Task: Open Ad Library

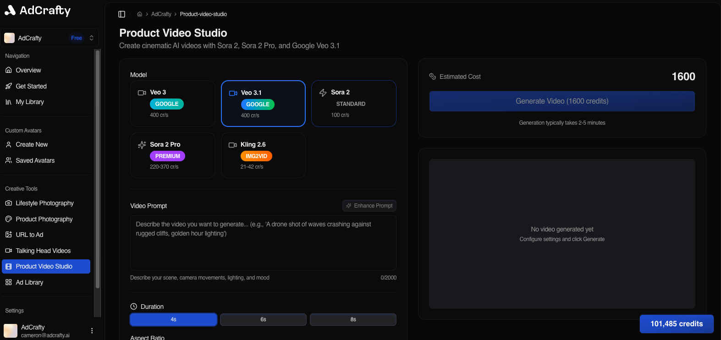Action: coord(46,282)
